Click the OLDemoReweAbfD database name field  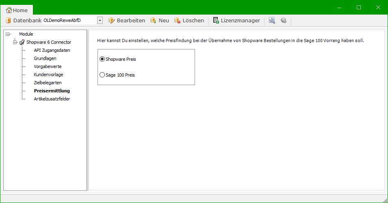coord(69,20)
